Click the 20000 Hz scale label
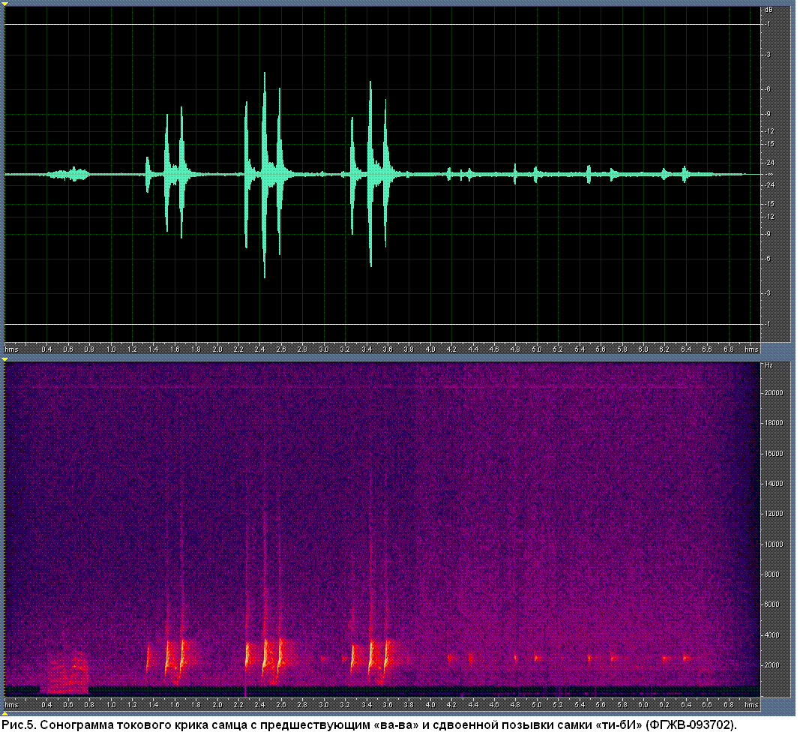This screenshot has height=750, width=800. tap(774, 393)
